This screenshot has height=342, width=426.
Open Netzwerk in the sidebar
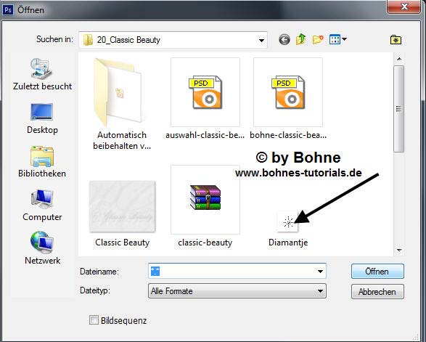[x=42, y=248]
